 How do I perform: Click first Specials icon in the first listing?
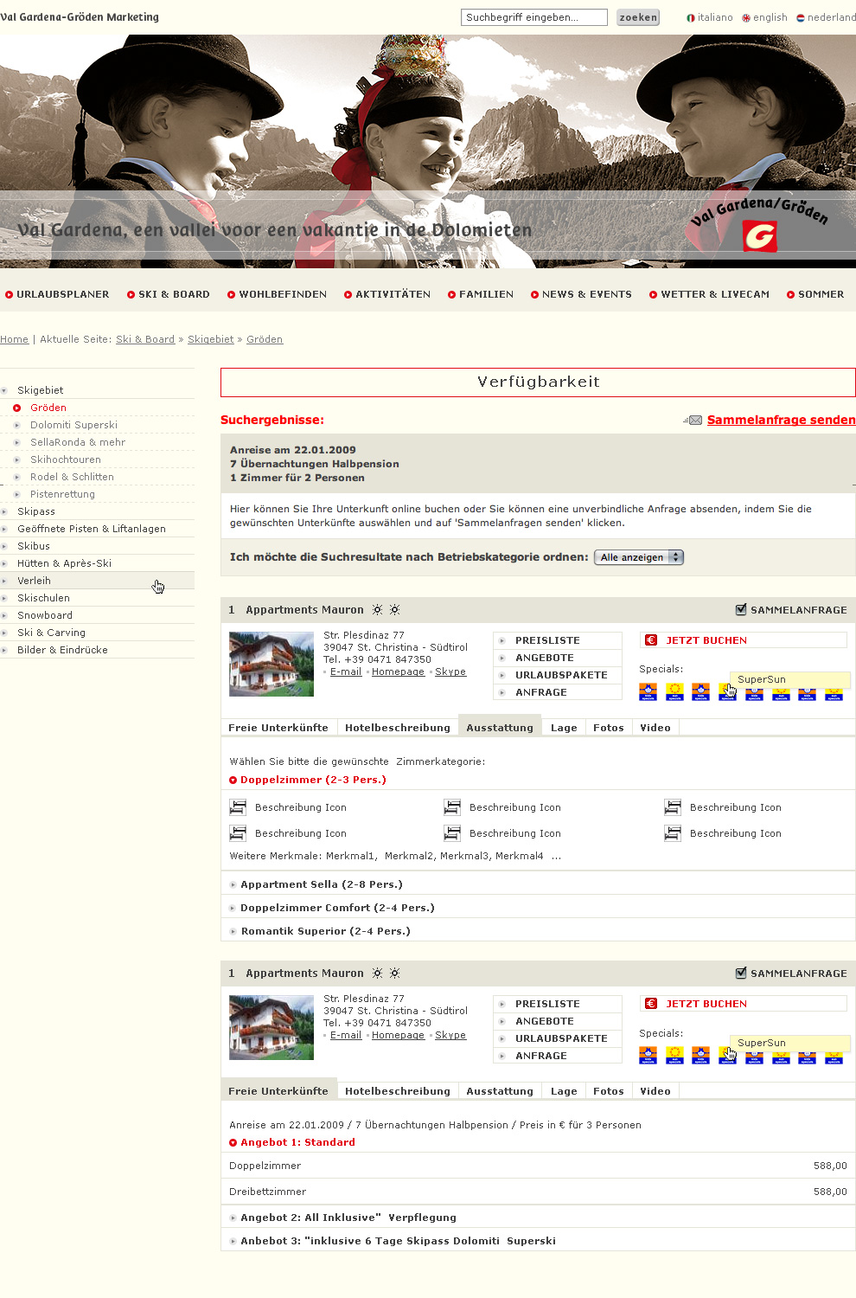(648, 691)
